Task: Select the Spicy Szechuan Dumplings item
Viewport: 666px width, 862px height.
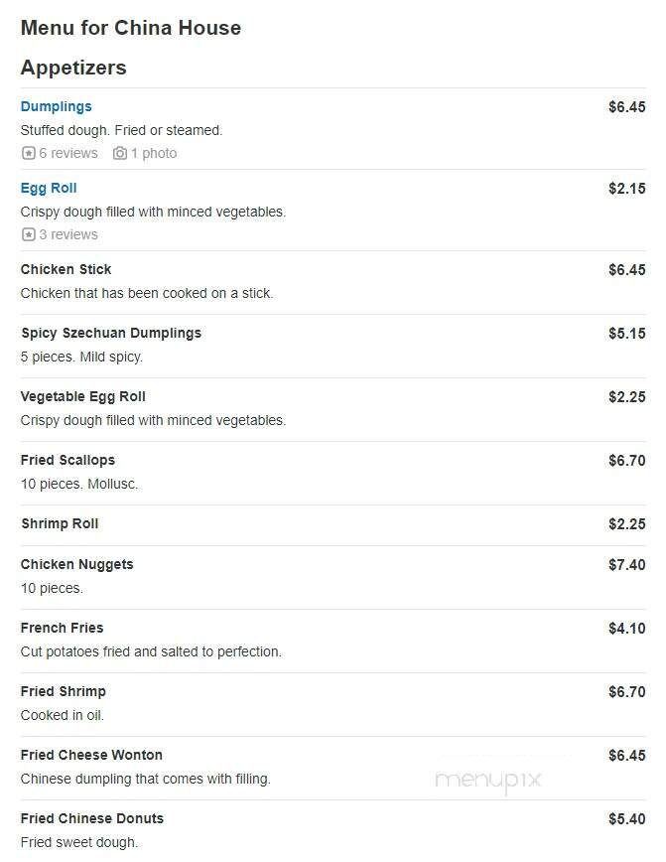Action: (111, 333)
